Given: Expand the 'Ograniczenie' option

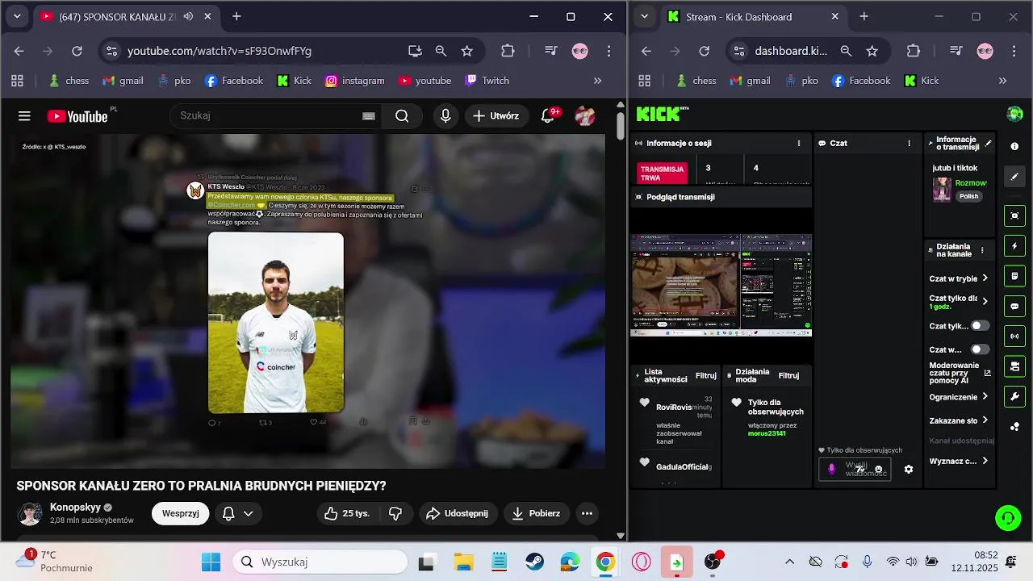Looking at the screenshot, I should (x=959, y=397).
